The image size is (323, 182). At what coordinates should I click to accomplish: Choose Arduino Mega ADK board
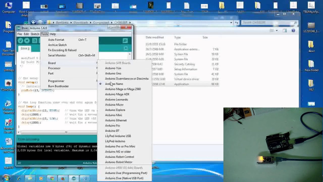pyautogui.click(x=117, y=94)
